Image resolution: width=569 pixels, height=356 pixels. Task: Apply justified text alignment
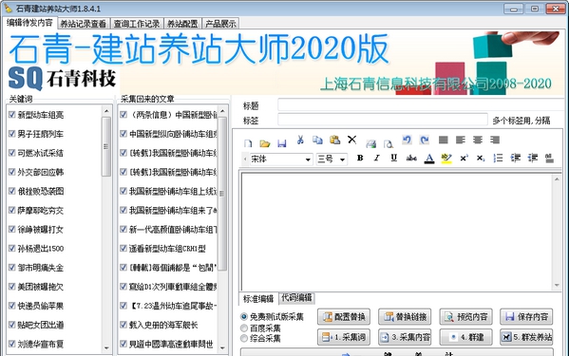(443, 140)
